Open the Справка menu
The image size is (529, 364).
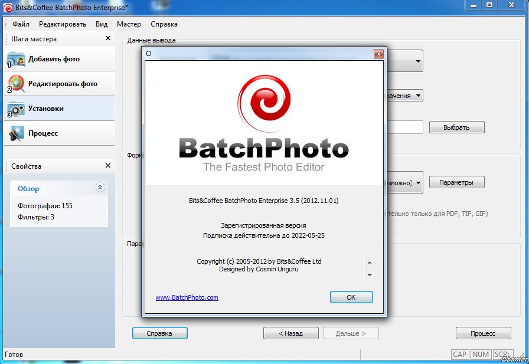(164, 24)
